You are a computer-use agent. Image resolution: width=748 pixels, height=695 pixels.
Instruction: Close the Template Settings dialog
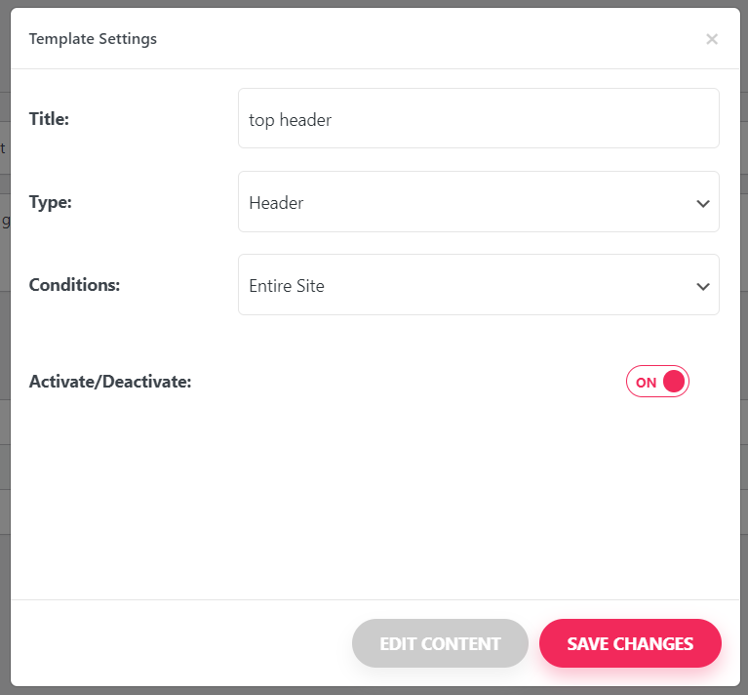tap(712, 39)
